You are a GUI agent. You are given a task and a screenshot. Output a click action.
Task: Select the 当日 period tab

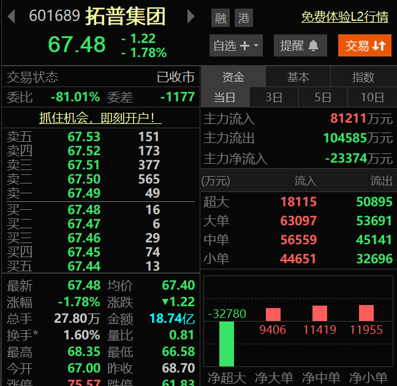click(225, 98)
